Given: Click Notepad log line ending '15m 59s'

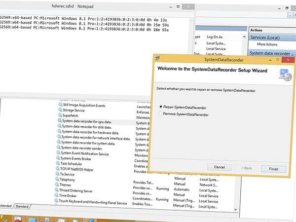Looking at the screenshot, I should (x=84, y=24).
